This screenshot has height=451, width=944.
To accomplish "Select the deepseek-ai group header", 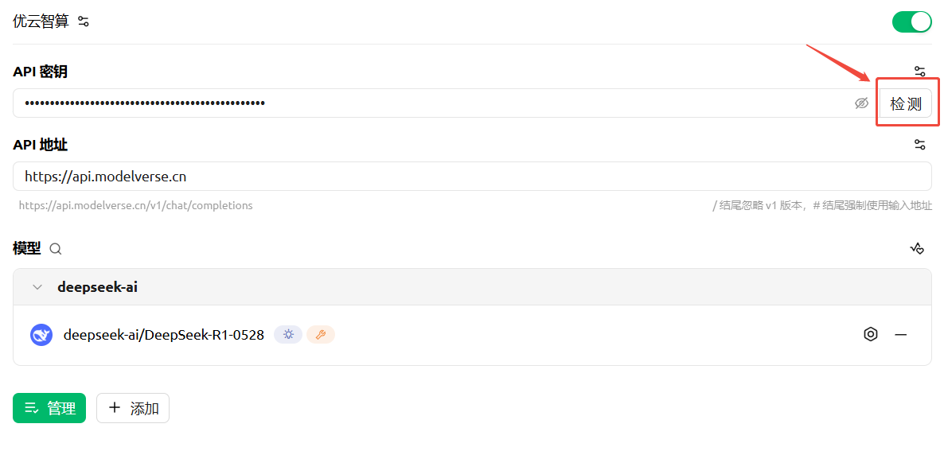I will 473,287.
